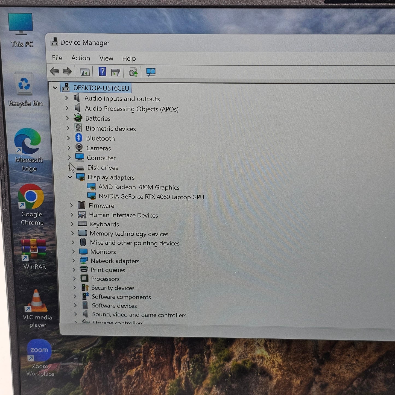Expand the Network adapters category
Screen dimensions: 395x395
(x=73, y=261)
